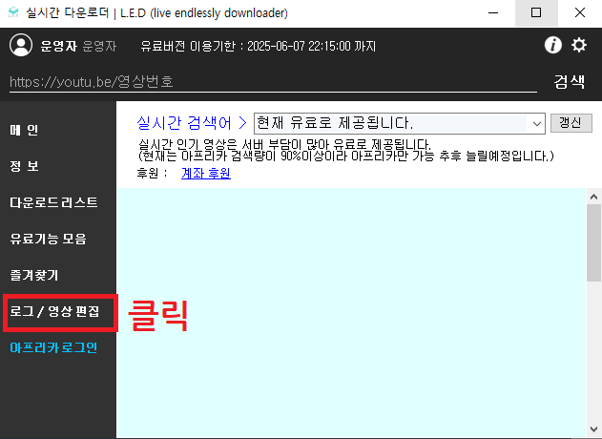Click the 갱신 refresh button
The width and height of the screenshot is (602, 439).
point(571,123)
